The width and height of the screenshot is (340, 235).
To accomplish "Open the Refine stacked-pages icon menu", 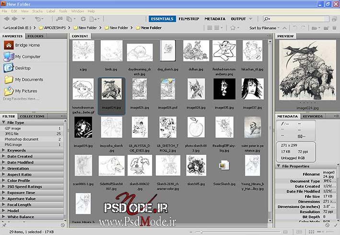I will pos(70,19).
